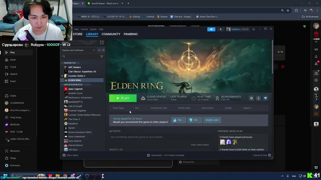Open Missions in FACEIT sidebar
This screenshot has width=321, height=180.
[x=15, y=151]
